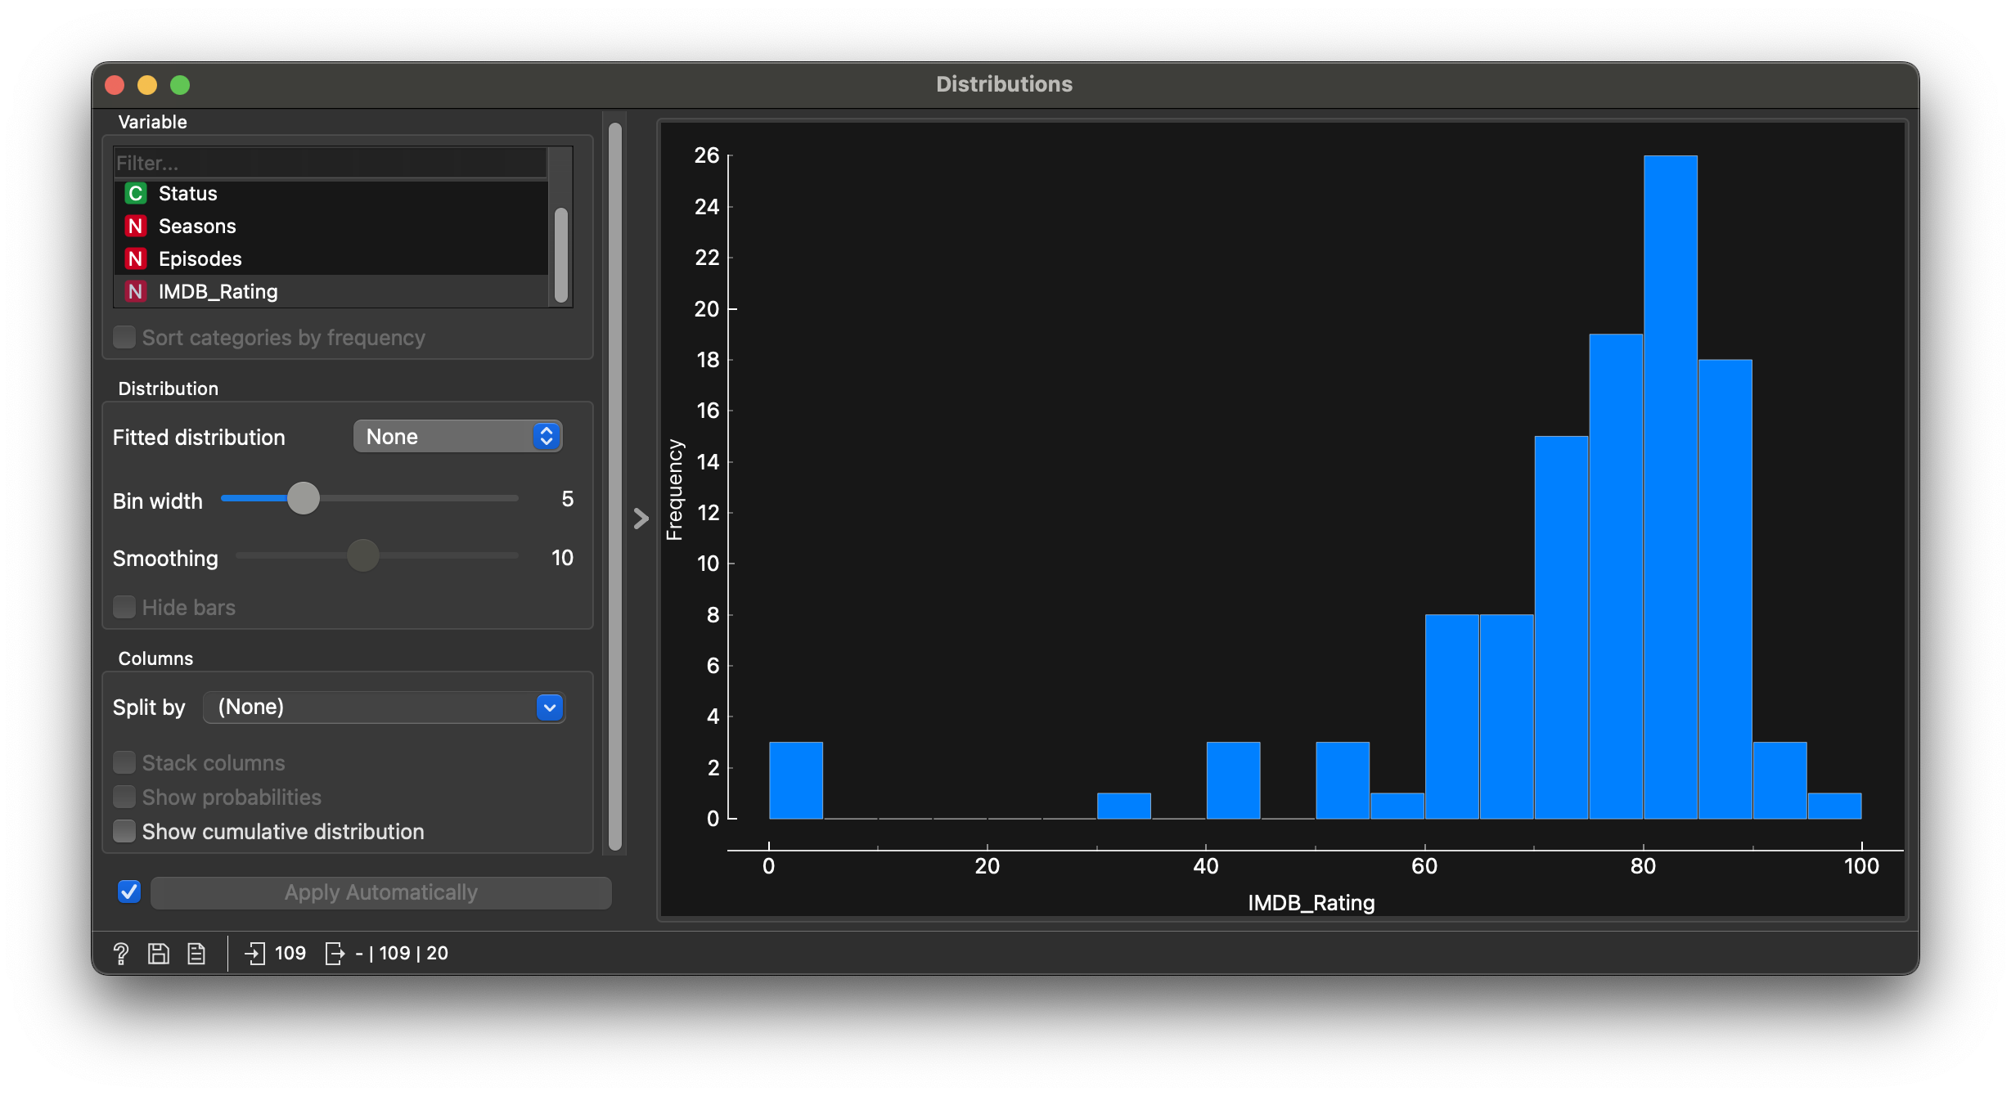This screenshot has height=1096, width=2011.
Task: Click the output data arrow icon
Action: (x=335, y=953)
